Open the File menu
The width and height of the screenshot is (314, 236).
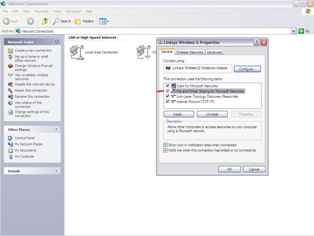coord(6,11)
